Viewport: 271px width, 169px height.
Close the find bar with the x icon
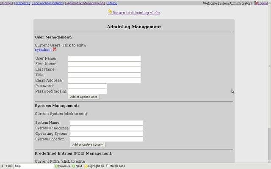tap(3, 166)
